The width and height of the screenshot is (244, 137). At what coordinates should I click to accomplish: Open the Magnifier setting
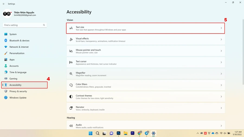pyautogui.click(x=146, y=74)
